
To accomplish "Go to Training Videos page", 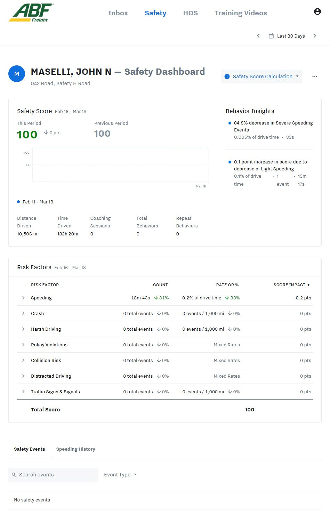I will click(x=241, y=13).
